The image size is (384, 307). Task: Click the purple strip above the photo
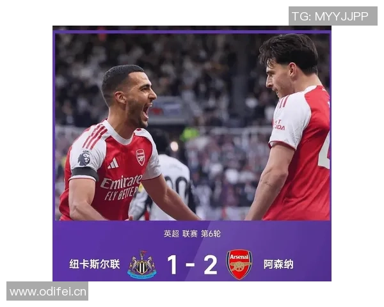[x=192, y=32]
